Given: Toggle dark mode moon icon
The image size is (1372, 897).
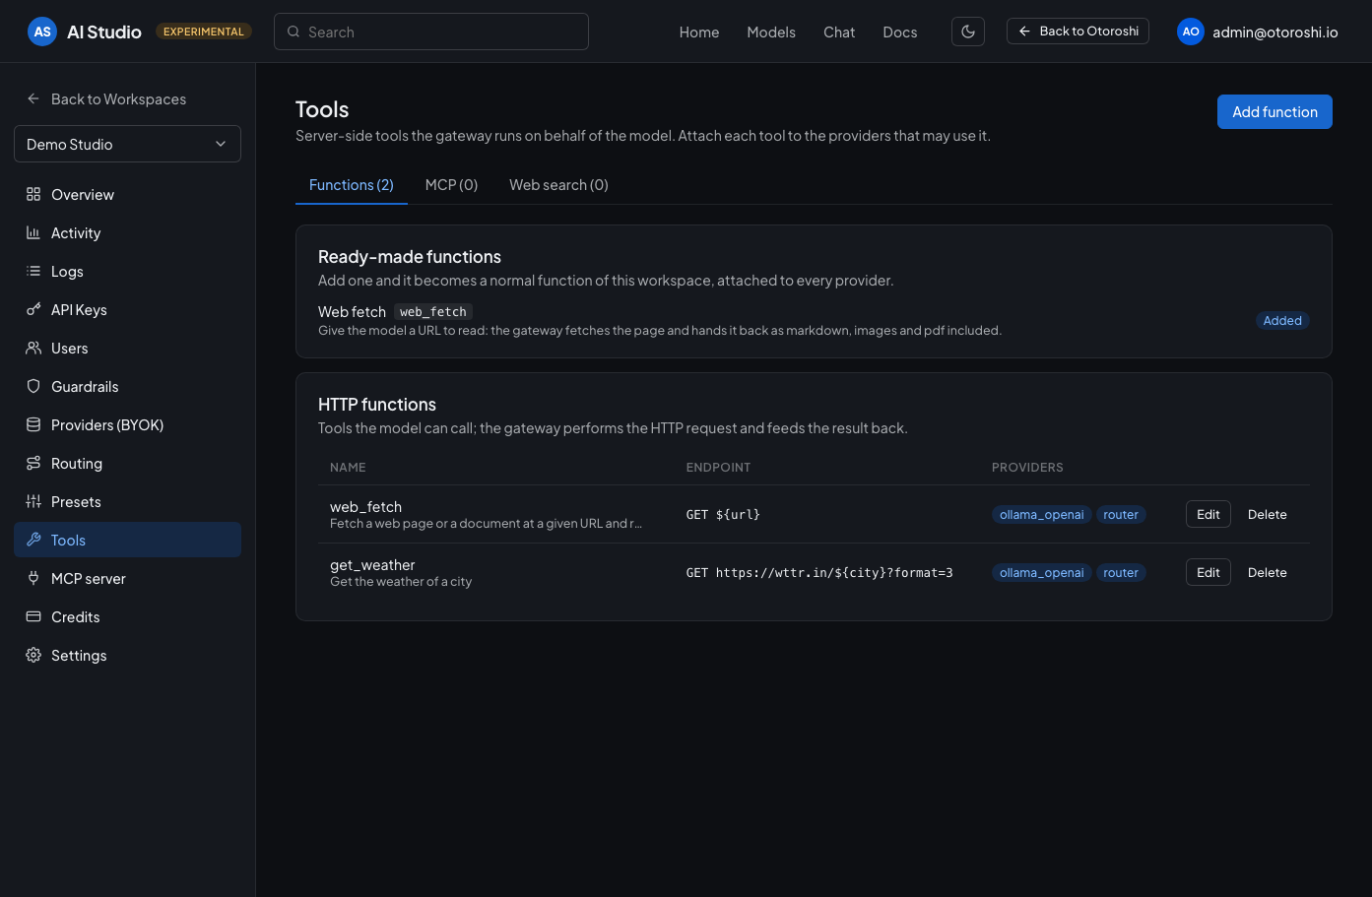Looking at the screenshot, I should tap(968, 32).
